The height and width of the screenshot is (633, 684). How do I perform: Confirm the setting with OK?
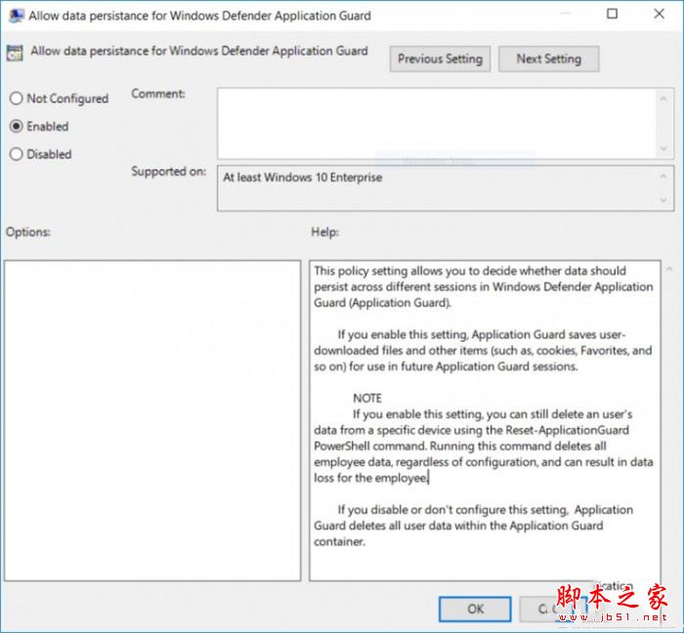click(475, 609)
